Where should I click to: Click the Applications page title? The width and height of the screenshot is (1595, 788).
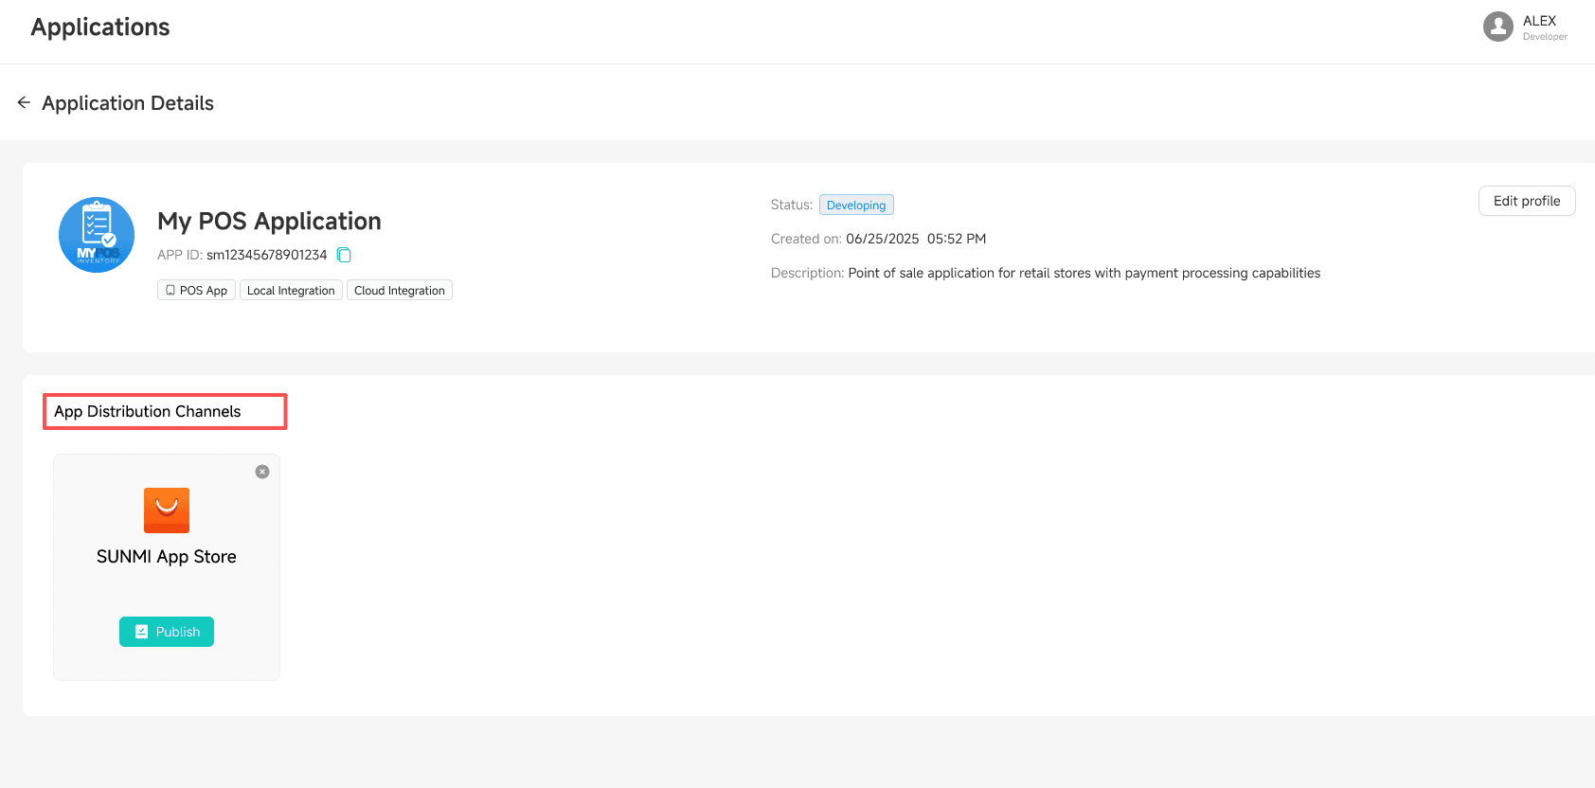click(x=100, y=27)
